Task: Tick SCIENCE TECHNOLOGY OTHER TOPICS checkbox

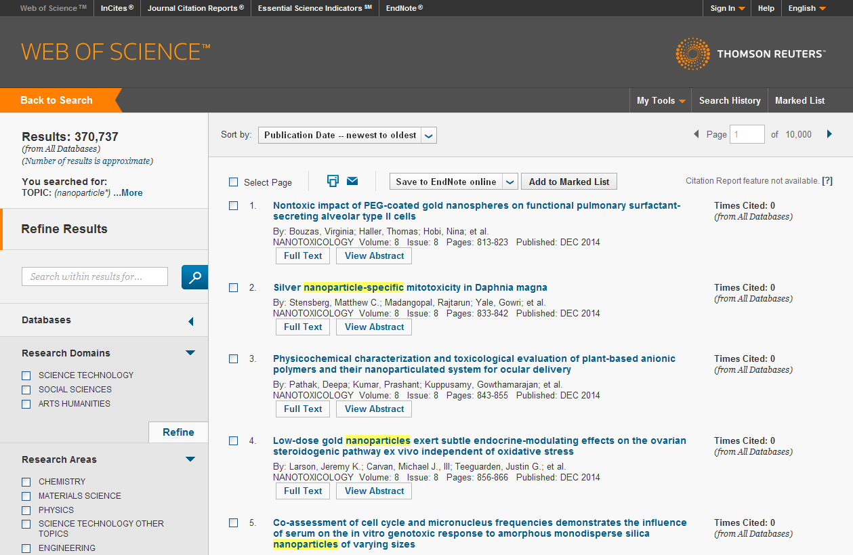Action: tap(26, 524)
